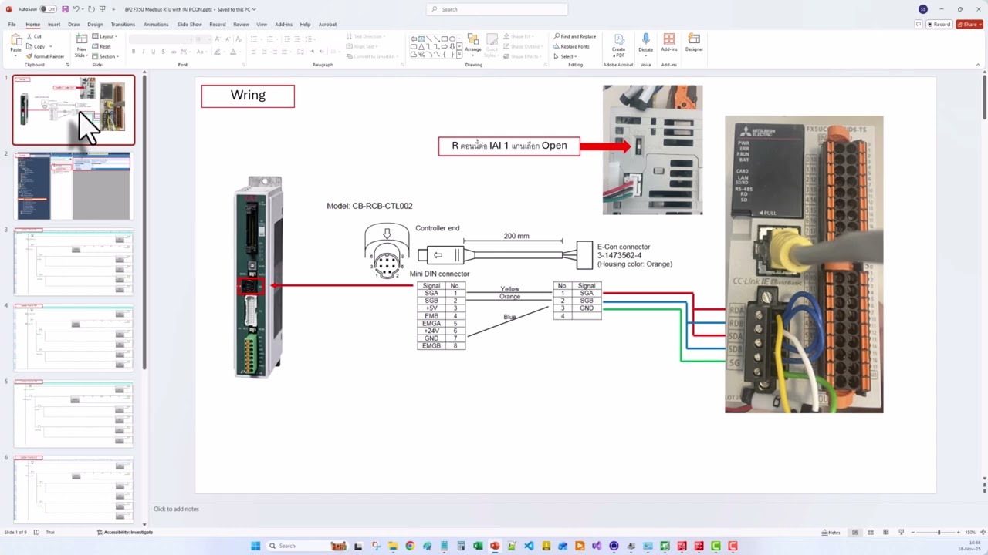Open the Select dropdown
The image size is (988, 555).
click(x=566, y=56)
